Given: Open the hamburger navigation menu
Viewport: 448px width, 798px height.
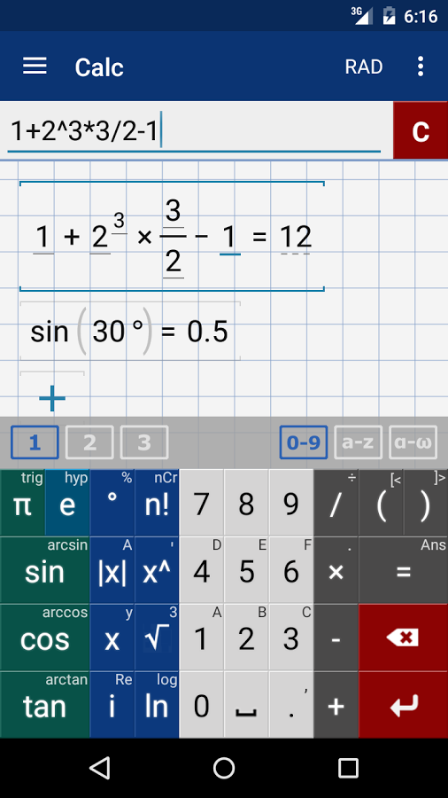Looking at the screenshot, I should [x=35, y=66].
